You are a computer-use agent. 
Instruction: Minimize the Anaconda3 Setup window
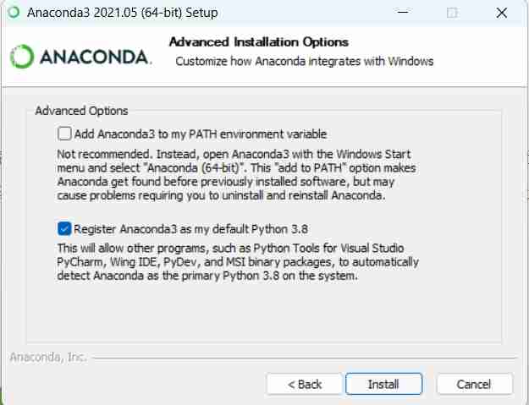click(403, 13)
